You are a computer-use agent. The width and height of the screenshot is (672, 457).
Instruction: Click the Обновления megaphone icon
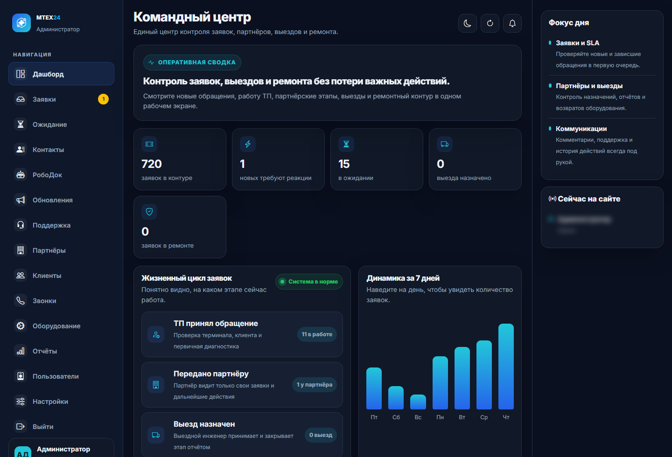21,200
